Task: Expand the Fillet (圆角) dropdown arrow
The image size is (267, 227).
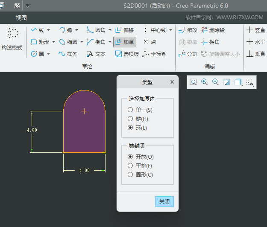Action: pos(110,30)
